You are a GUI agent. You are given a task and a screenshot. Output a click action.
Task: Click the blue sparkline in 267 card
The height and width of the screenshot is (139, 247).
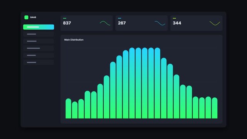point(160,23)
